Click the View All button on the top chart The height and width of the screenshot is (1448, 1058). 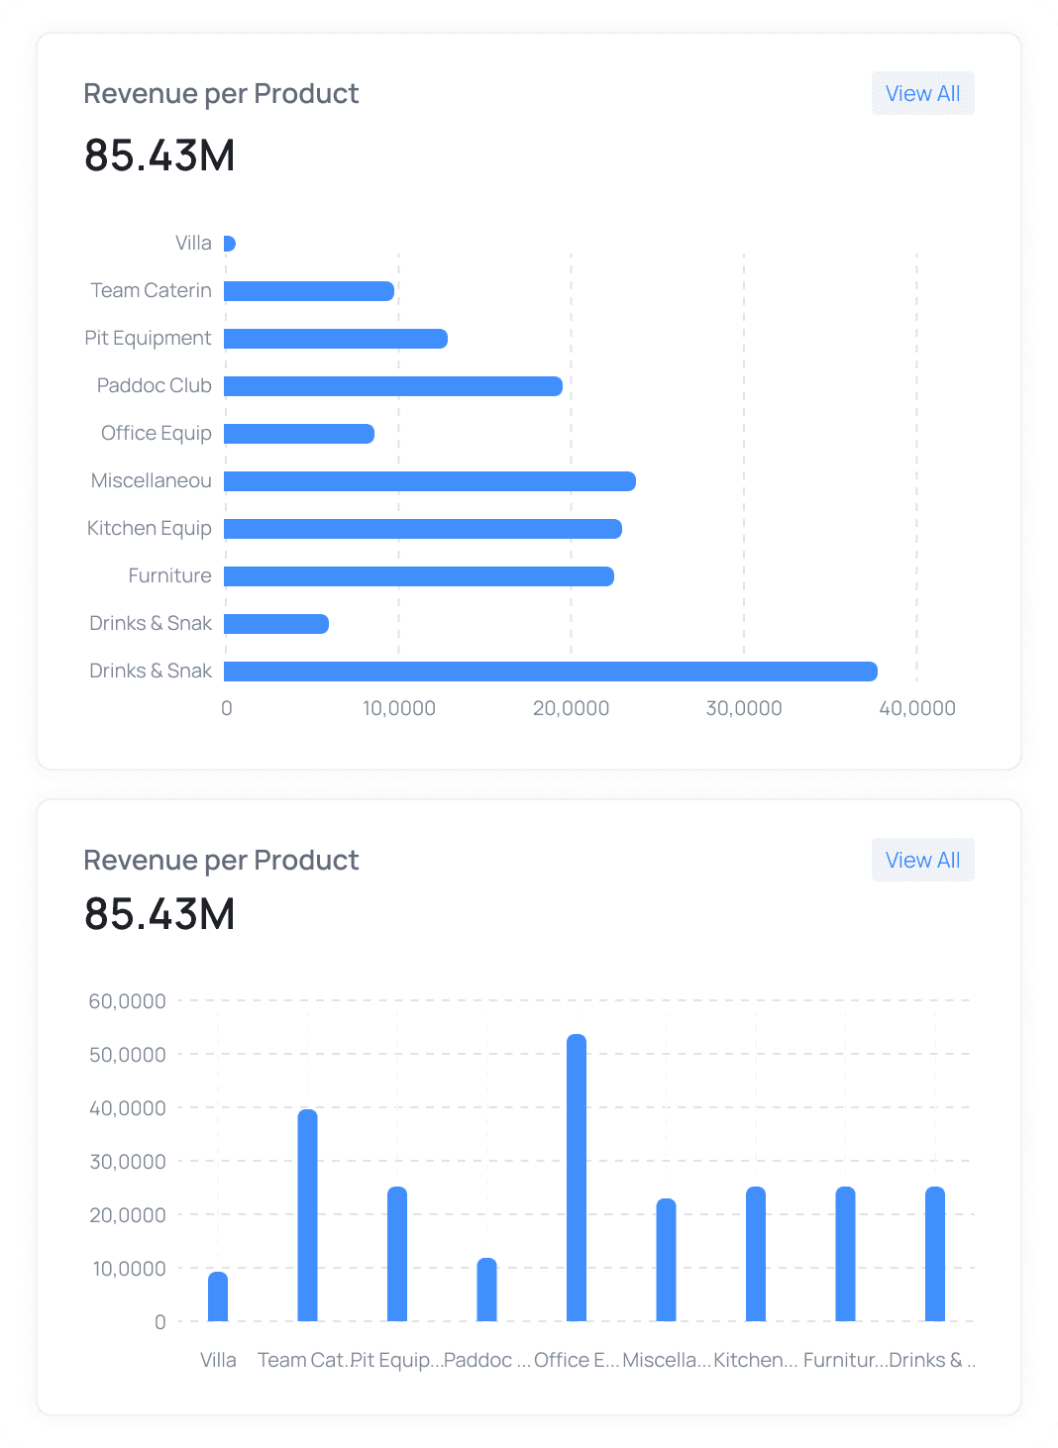point(921,92)
